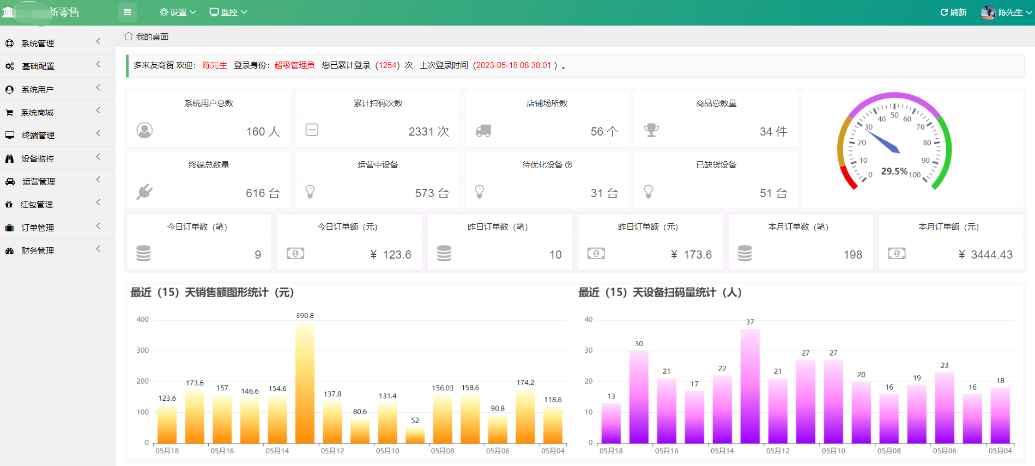Expand 系统管理 in the sidebar
Viewport: 1035px width, 466px height.
point(38,43)
